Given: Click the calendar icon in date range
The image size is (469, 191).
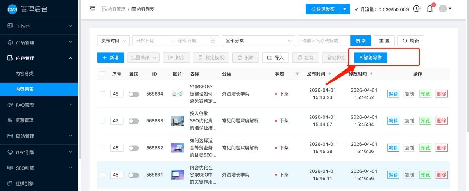Looking at the screenshot, I should [213, 41].
